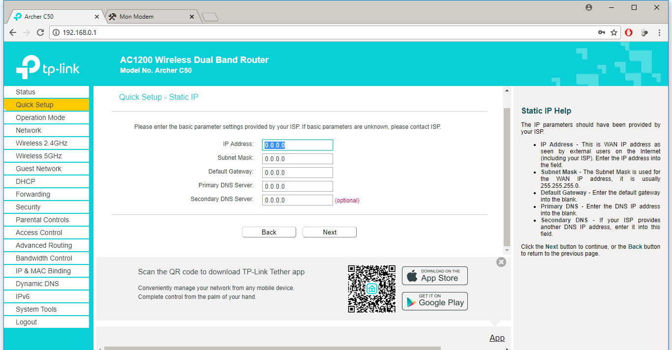Click the browser reload icon
This screenshot has width=672, height=350.
click(40, 32)
